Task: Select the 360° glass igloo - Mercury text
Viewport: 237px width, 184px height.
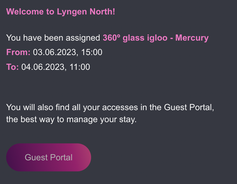Action: tap(156, 38)
